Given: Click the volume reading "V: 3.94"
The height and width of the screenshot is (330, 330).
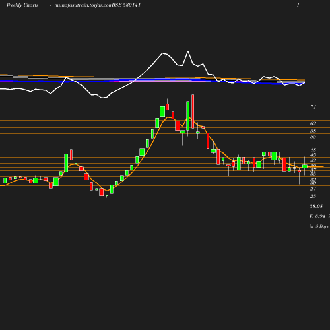Looking at the screenshot, I should tap(317, 216).
